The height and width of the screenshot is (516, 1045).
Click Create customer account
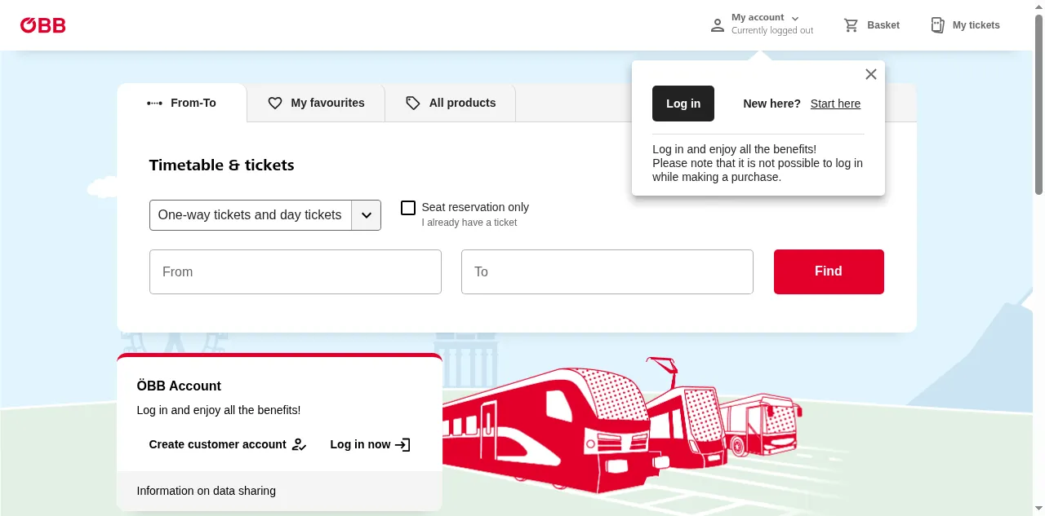227,444
